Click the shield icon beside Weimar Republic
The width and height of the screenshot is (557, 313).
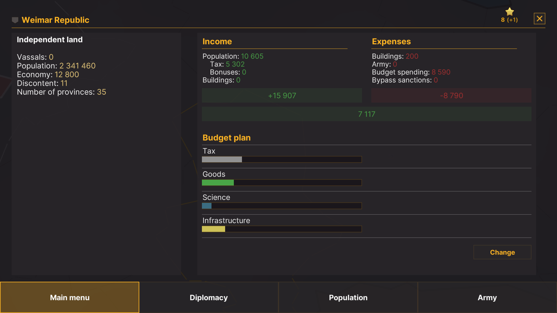15,20
